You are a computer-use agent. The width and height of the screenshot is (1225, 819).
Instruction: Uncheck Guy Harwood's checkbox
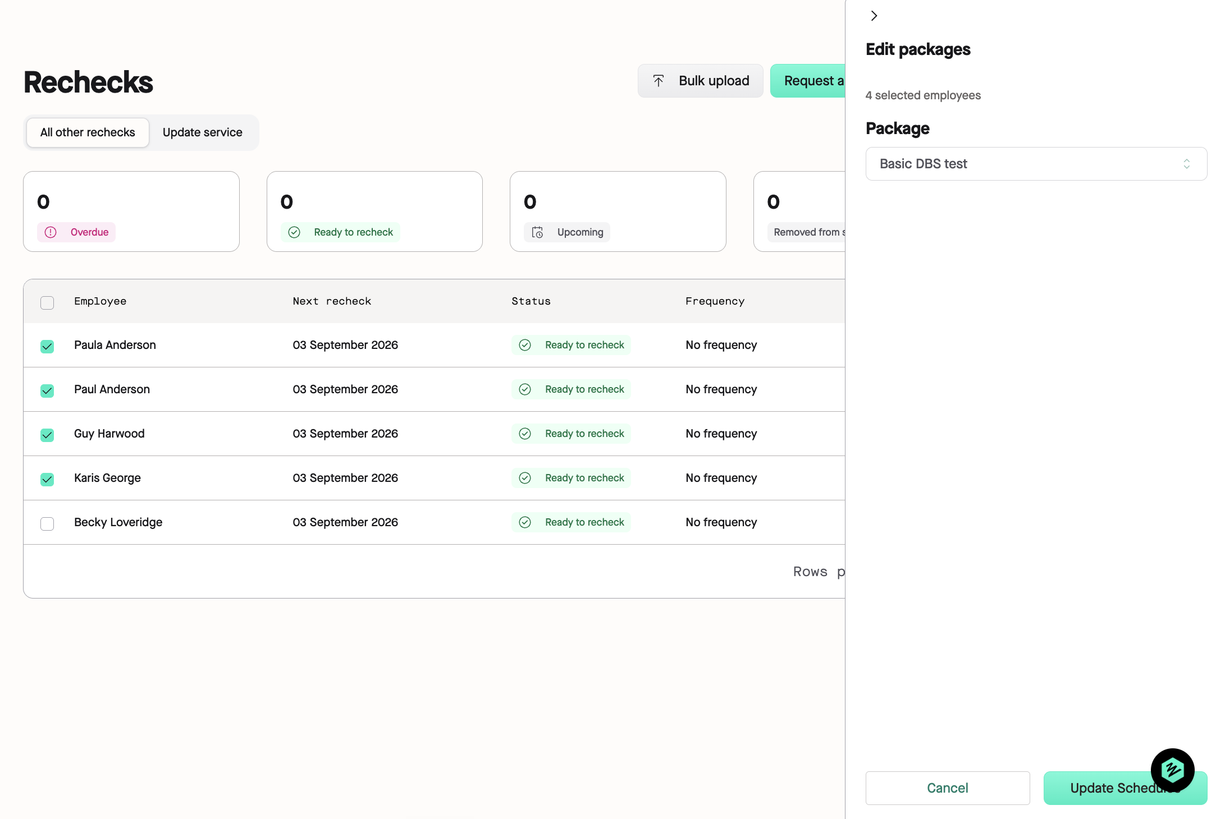pos(47,435)
